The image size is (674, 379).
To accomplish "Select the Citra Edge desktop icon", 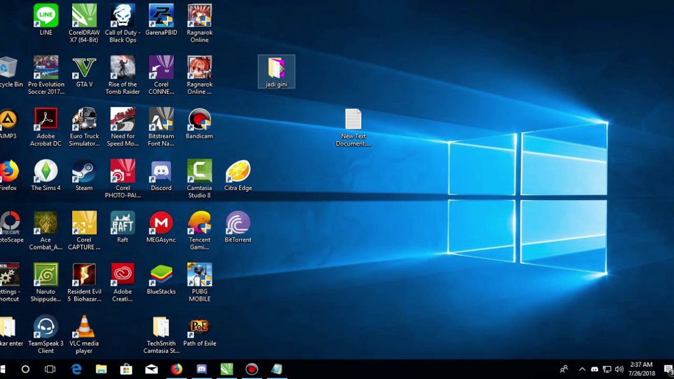I will [x=238, y=175].
